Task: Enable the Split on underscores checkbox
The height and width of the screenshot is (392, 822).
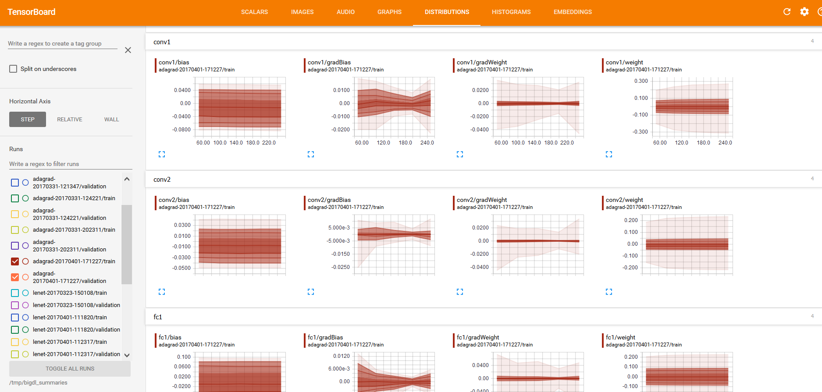Action: pos(14,69)
